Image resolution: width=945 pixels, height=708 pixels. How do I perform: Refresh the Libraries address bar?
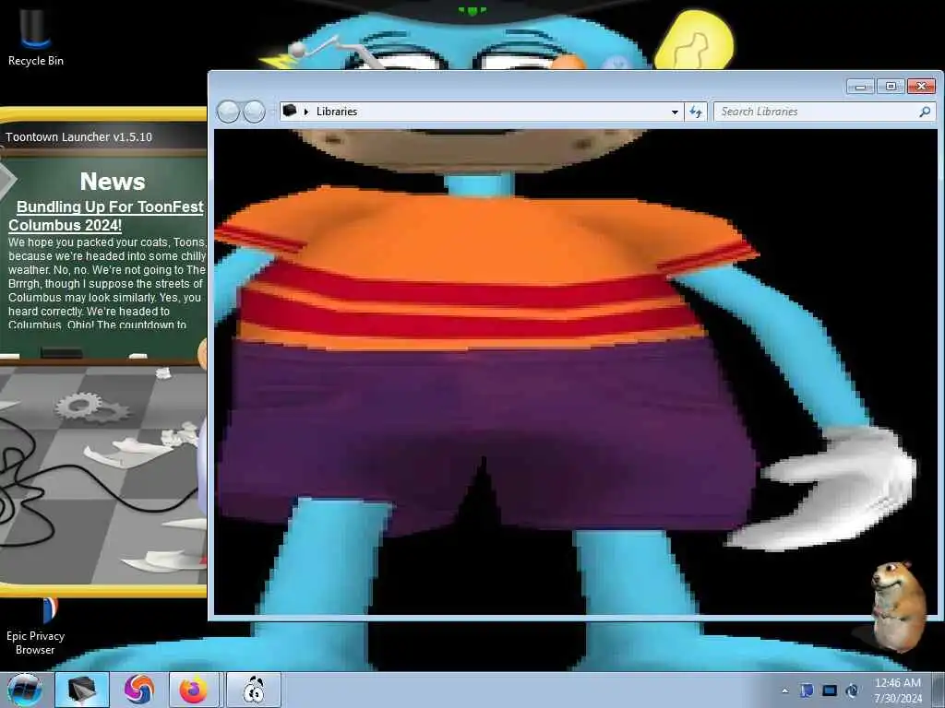(x=696, y=112)
